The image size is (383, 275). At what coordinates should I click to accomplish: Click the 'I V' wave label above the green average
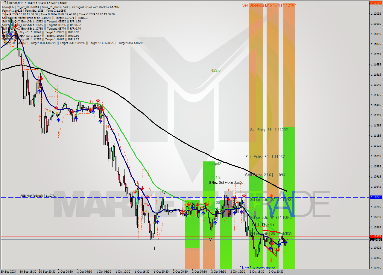point(162,193)
